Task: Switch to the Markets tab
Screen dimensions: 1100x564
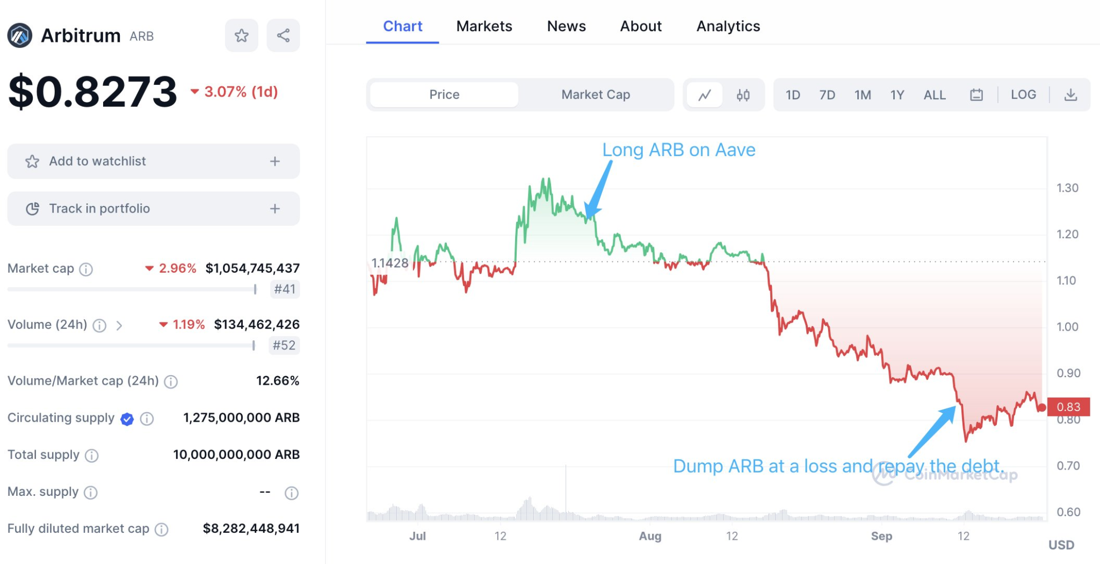Action: pos(484,26)
